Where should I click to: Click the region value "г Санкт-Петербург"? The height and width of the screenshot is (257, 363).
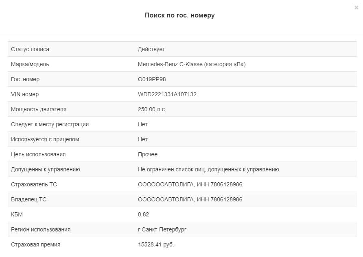click(162, 229)
